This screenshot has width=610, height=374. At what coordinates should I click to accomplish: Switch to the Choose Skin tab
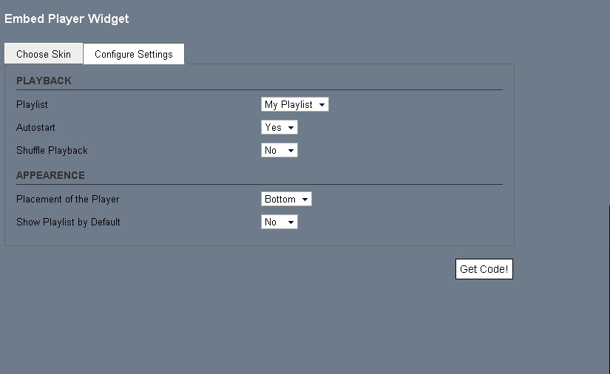point(44,54)
